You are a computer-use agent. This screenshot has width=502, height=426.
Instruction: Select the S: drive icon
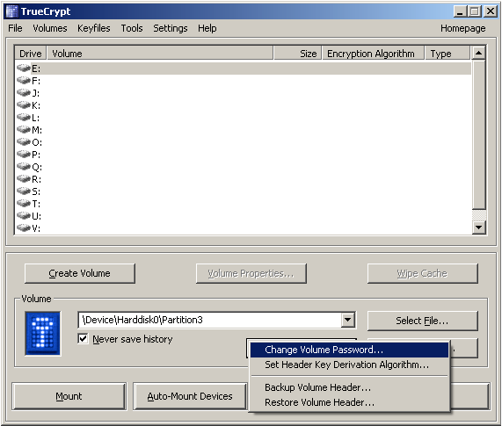pos(24,191)
